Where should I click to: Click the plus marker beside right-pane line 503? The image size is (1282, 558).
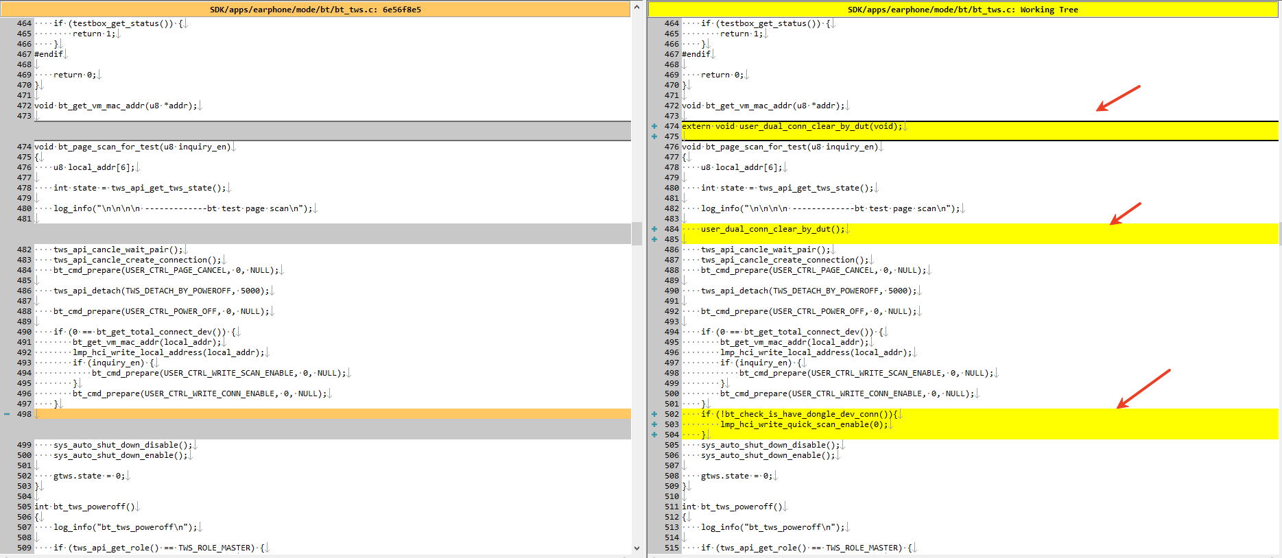tap(654, 424)
